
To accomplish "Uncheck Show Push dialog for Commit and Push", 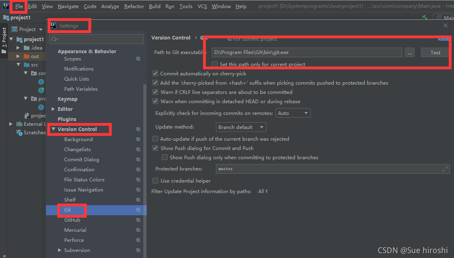I will point(155,148).
